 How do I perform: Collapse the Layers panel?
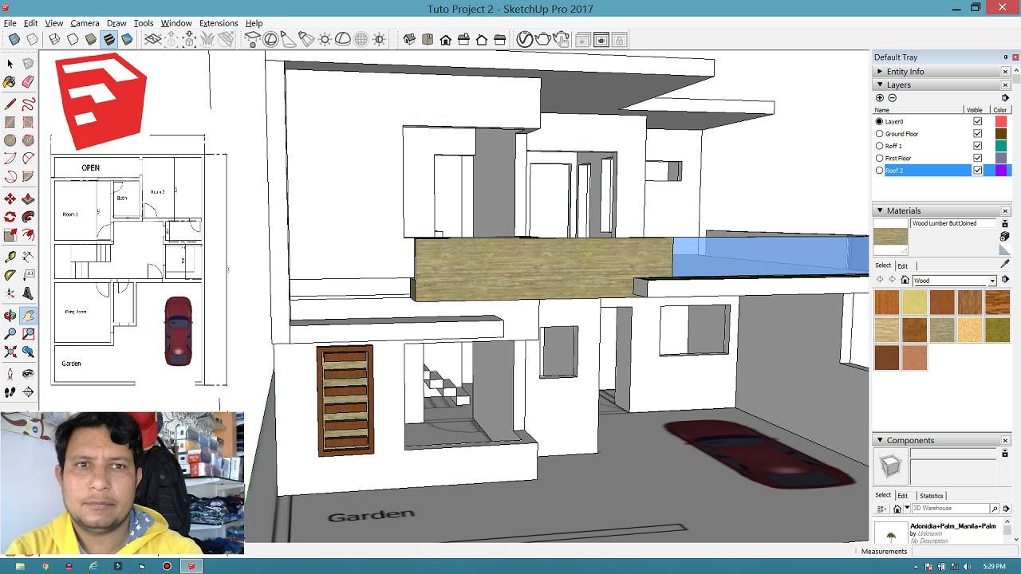pos(880,85)
